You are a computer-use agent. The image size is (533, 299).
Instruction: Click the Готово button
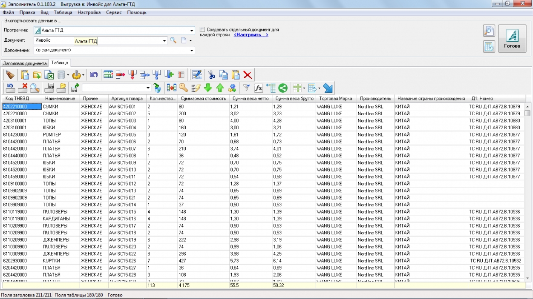(x=512, y=39)
